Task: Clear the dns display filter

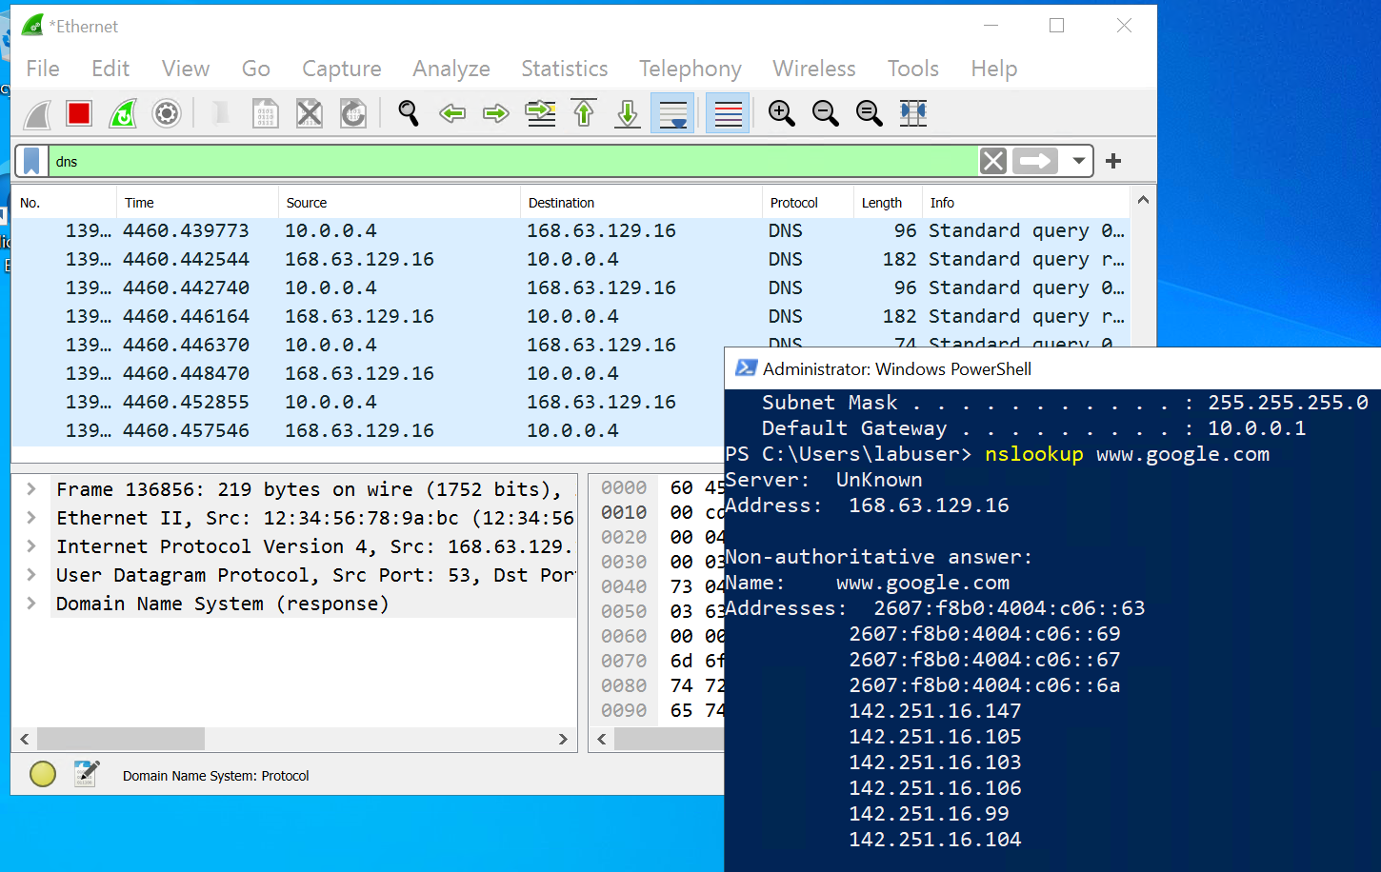Action: click(992, 160)
